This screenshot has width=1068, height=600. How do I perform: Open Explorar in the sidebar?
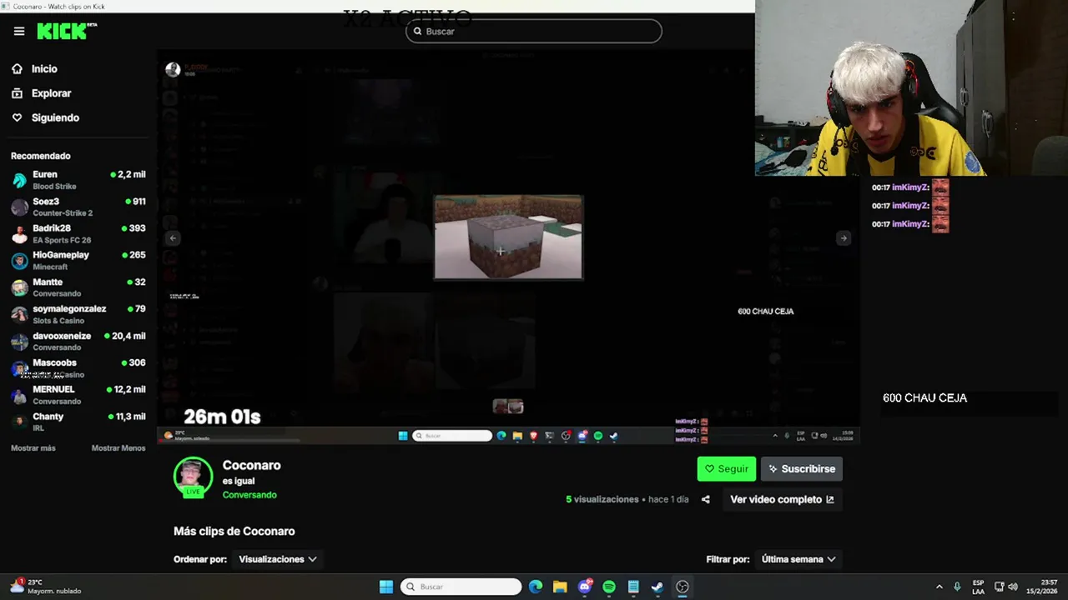pyautogui.click(x=51, y=93)
